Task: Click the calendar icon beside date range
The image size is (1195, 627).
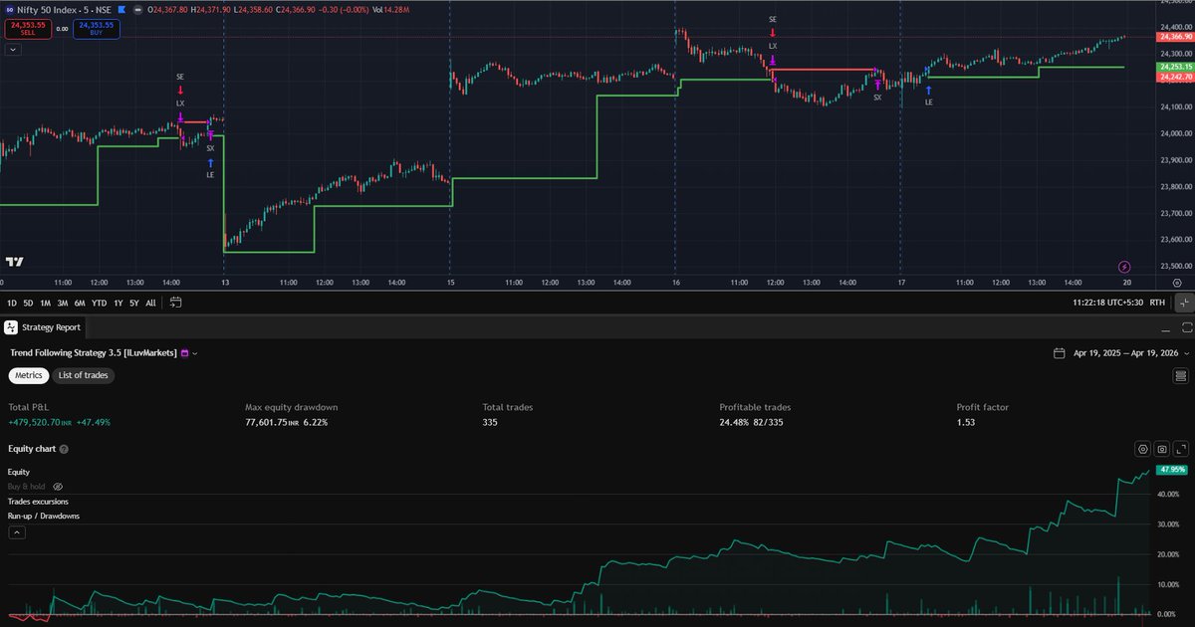Action: pos(1059,353)
